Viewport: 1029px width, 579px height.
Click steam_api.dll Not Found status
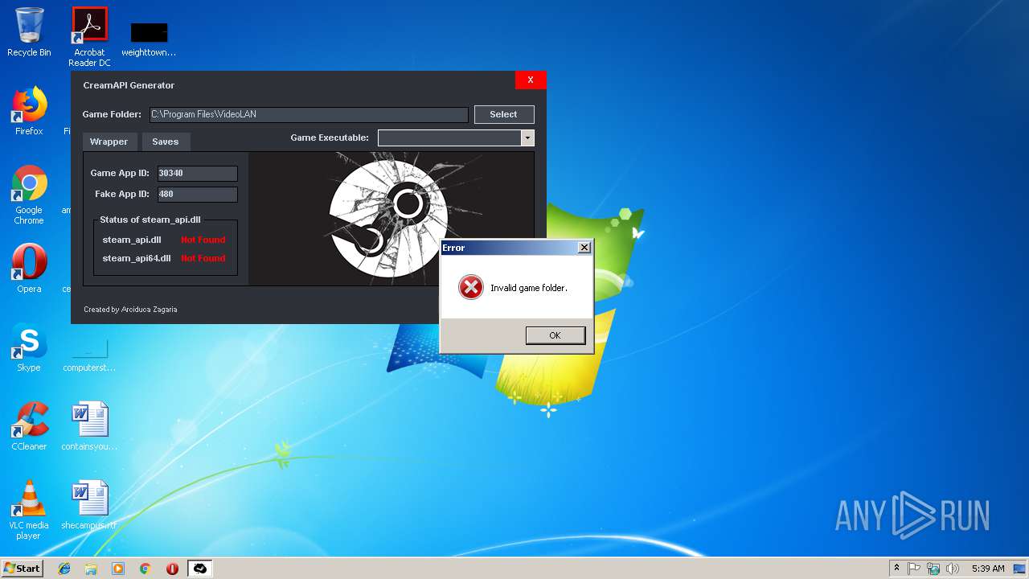pyautogui.click(x=203, y=240)
